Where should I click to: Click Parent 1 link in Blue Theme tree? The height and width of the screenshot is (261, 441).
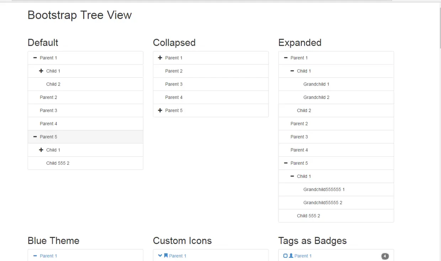(x=48, y=256)
